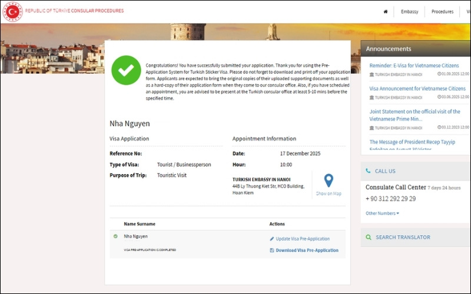This screenshot has width=471, height=294.
Task: Open Visa Announcement for Vietnamese Citizens link
Action: pos(417,89)
